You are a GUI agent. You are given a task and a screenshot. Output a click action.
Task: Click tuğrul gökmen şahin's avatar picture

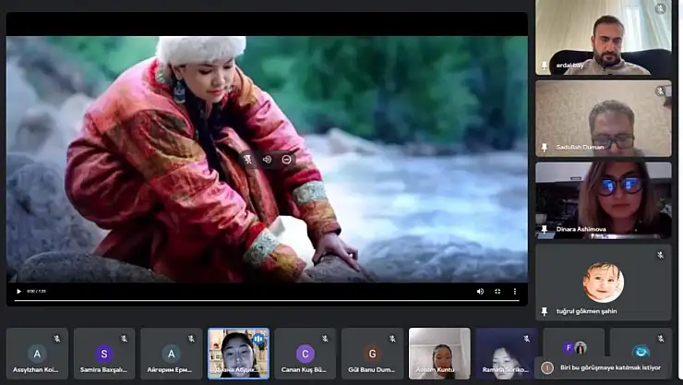click(603, 282)
